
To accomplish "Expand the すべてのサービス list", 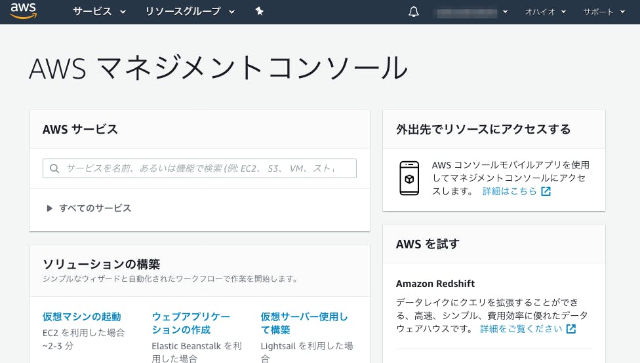I will point(89,208).
